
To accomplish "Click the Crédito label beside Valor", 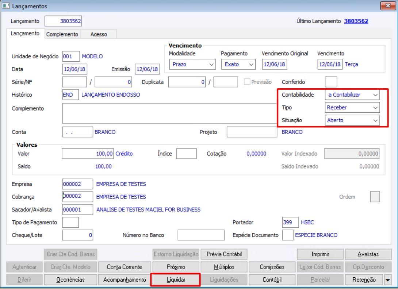I will [x=124, y=154].
